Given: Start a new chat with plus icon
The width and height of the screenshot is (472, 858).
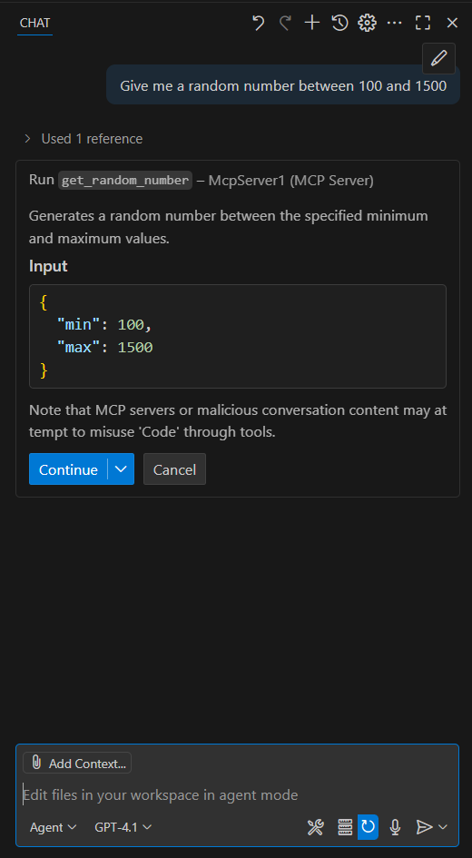Looking at the screenshot, I should 311,23.
